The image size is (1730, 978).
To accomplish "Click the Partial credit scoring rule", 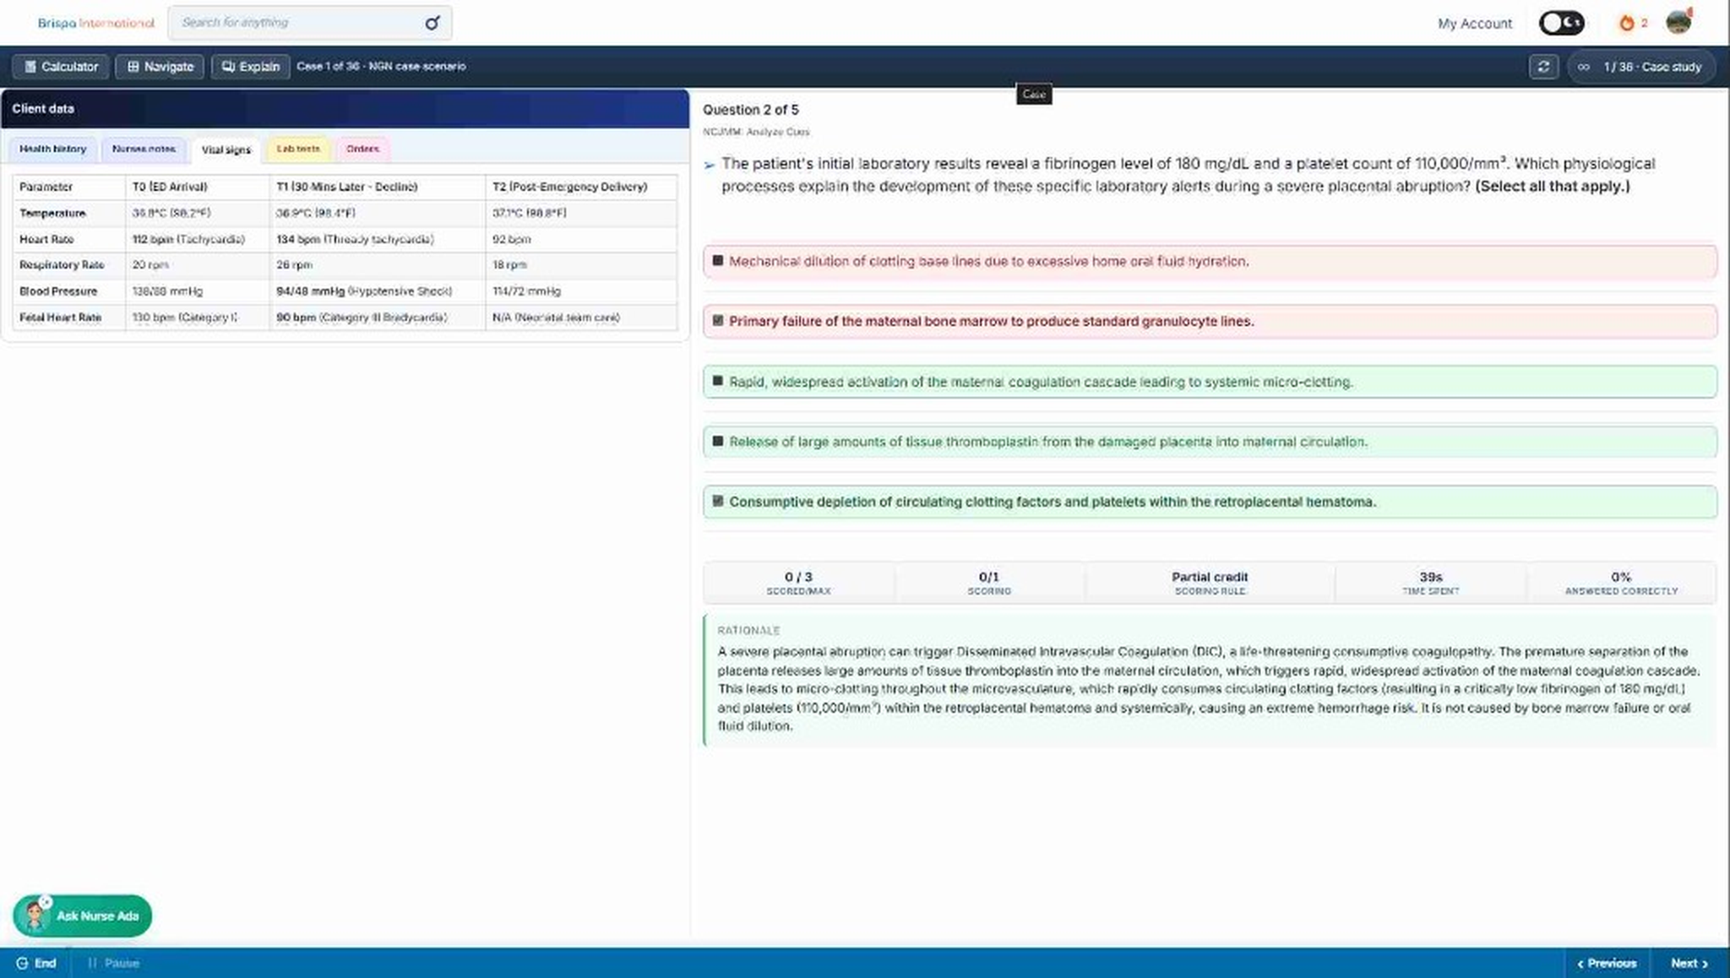I will pyautogui.click(x=1209, y=577).
